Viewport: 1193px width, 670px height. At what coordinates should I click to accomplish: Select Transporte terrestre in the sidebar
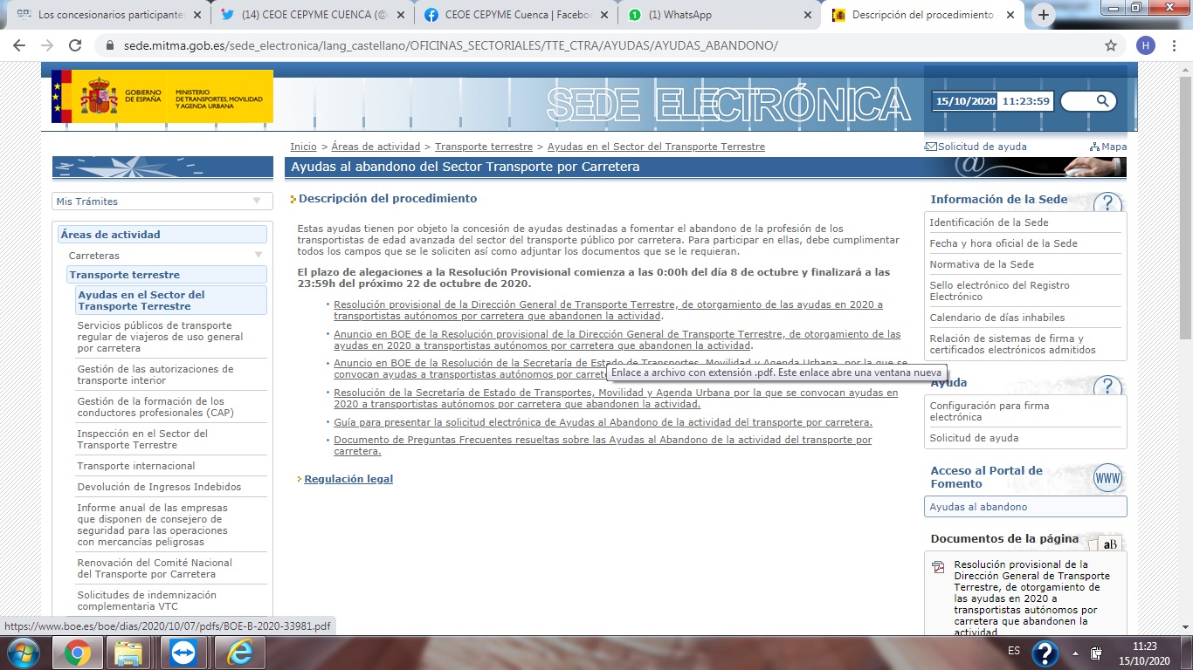point(167,275)
